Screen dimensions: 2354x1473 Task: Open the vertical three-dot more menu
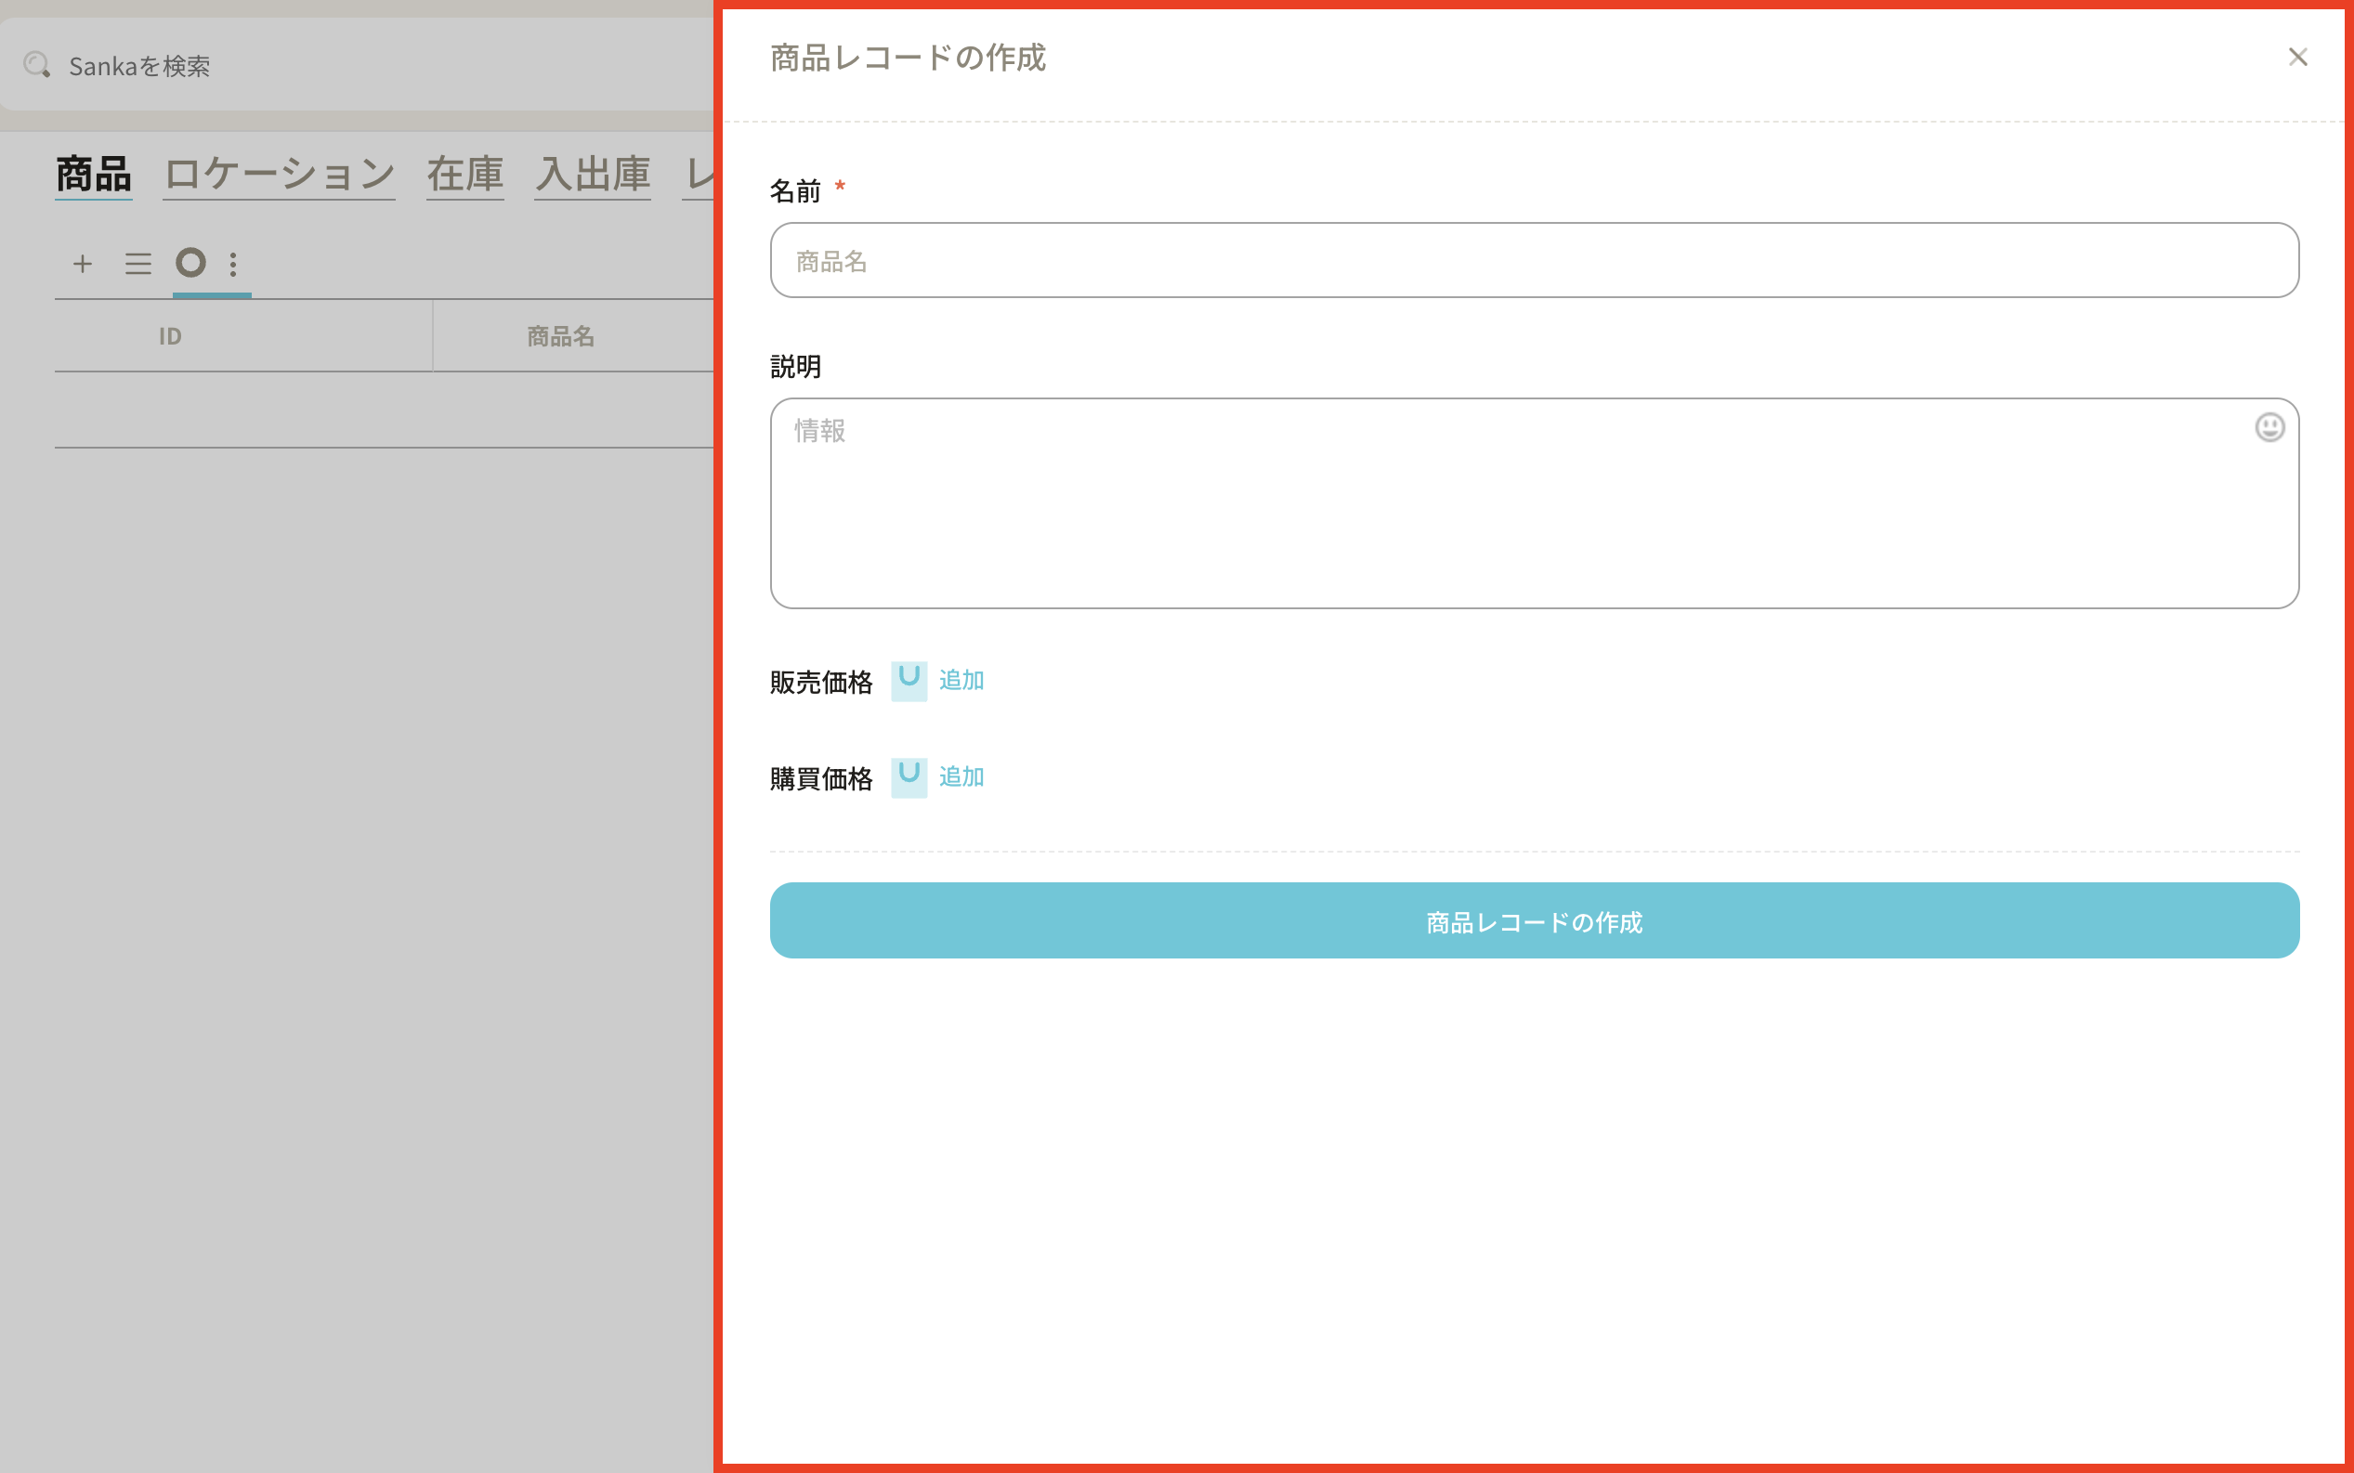(x=233, y=264)
